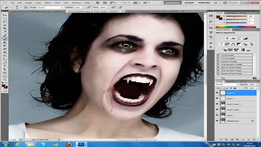Open the Layer menu
Image resolution: width=261 pixels, height=147 pixels.
[38, 3]
